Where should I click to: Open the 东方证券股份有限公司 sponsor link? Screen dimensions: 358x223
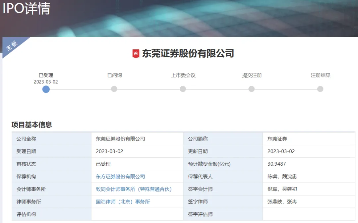click(120, 176)
